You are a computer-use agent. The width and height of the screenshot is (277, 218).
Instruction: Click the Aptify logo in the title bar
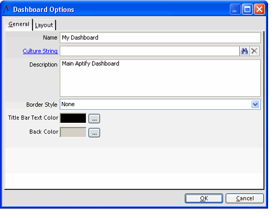(7, 9)
